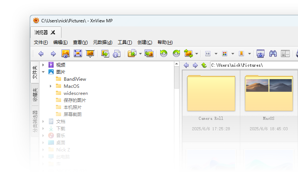Image resolution: width=298 pixels, height=173 pixels.
Task: Click the MacOS date 2025/6/6 18:45:03
Action: point(269,129)
